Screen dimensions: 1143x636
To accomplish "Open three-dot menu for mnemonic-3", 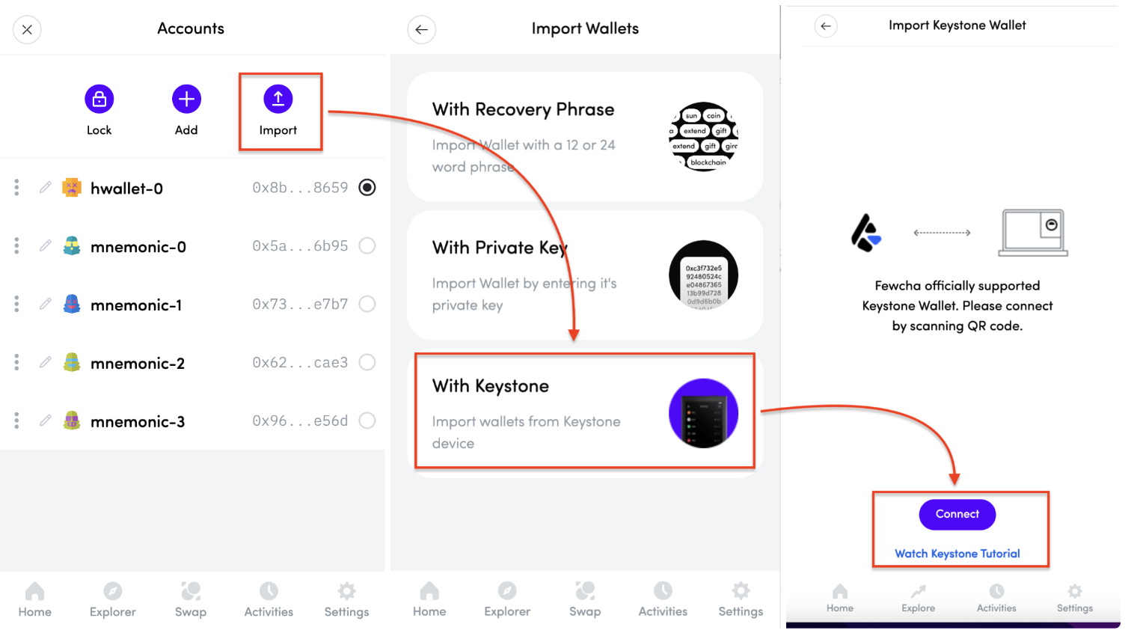I will click(16, 421).
